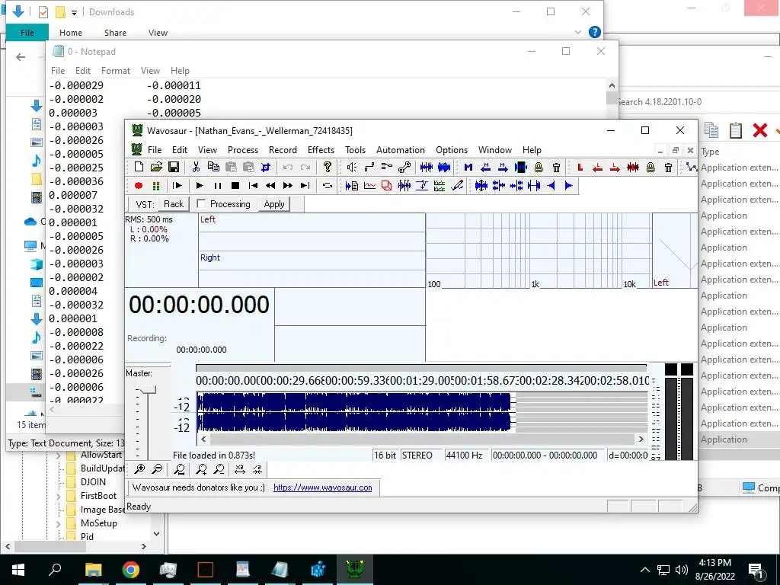Delete markers with first trash icon
Screen dimensions: 780x585
(556, 167)
